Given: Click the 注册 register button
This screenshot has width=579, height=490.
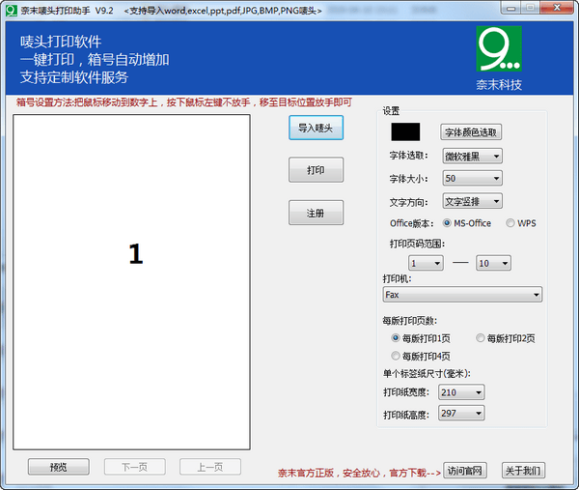Looking at the screenshot, I should coord(317,213).
